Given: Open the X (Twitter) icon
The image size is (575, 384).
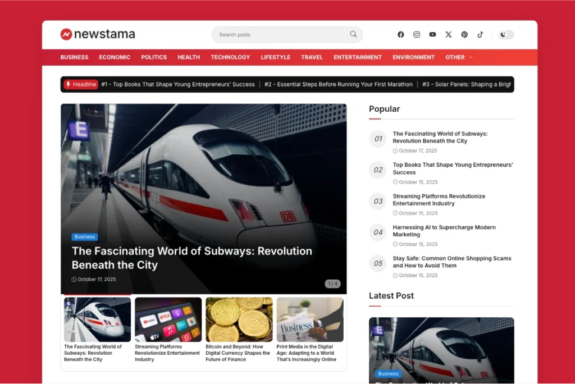Looking at the screenshot, I should click(x=448, y=34).
